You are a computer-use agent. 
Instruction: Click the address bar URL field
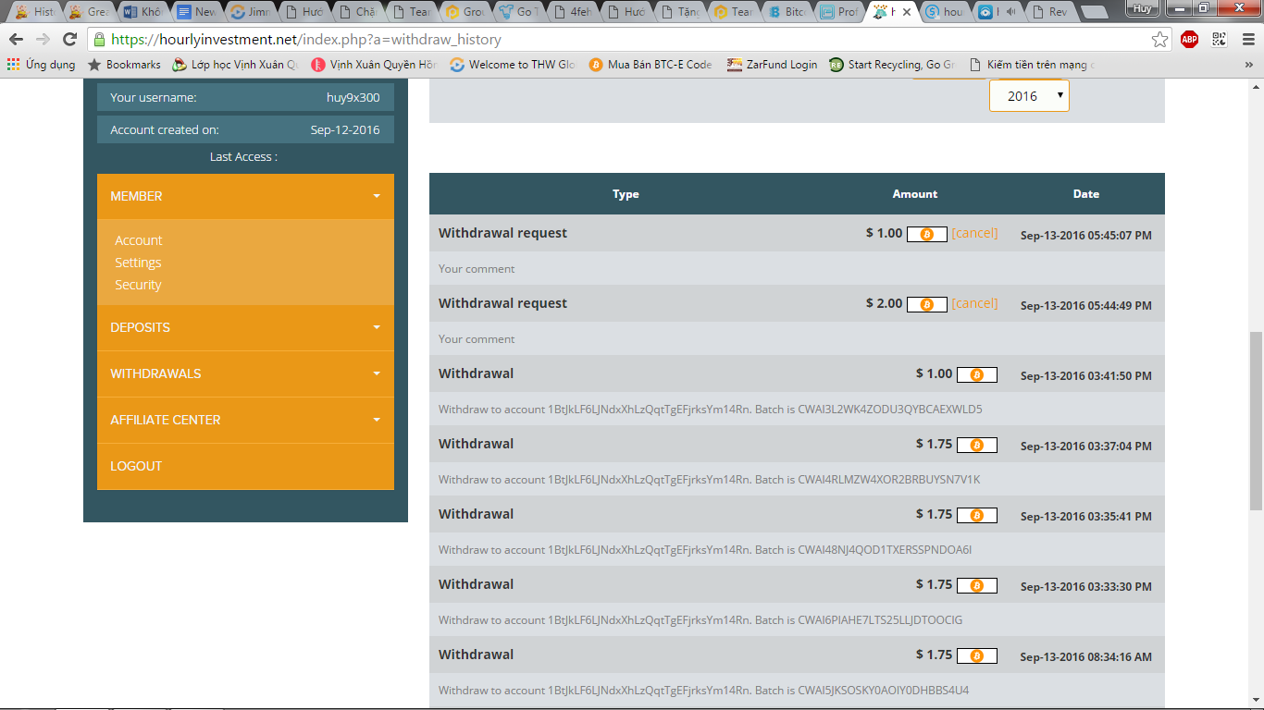[629, 40]
